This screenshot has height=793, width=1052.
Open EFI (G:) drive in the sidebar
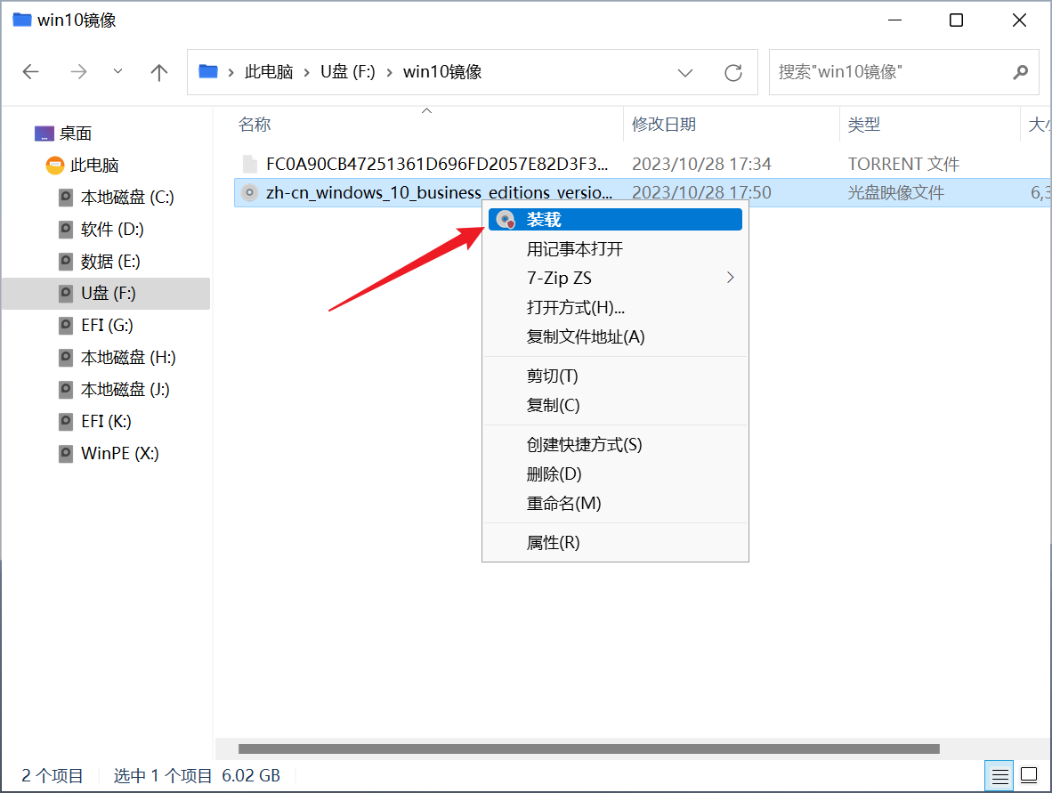point(107,326)
